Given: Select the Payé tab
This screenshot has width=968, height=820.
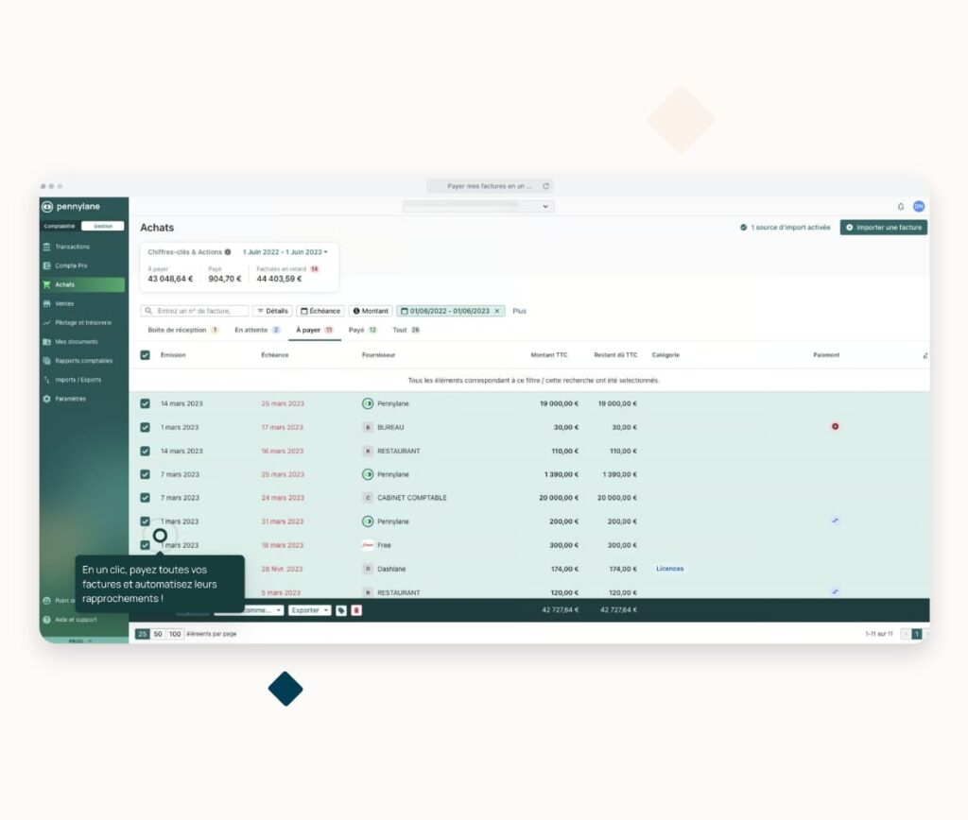Looking at the screenshot, I should tap(362, 330).
